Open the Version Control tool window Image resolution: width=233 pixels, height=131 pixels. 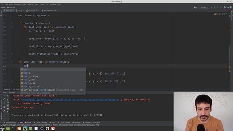(x=10, y=122)
